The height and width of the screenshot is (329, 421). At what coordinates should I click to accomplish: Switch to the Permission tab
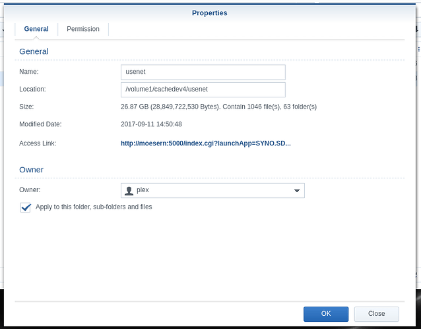point(83,29)
